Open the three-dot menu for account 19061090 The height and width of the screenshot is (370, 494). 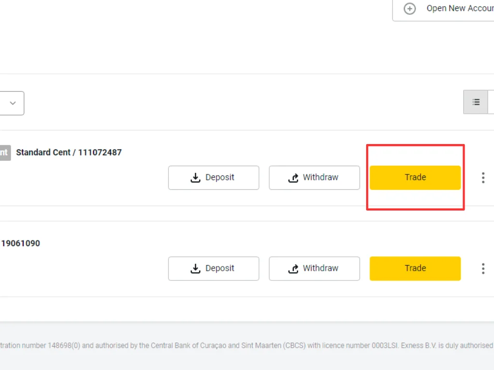click(483, 269)
